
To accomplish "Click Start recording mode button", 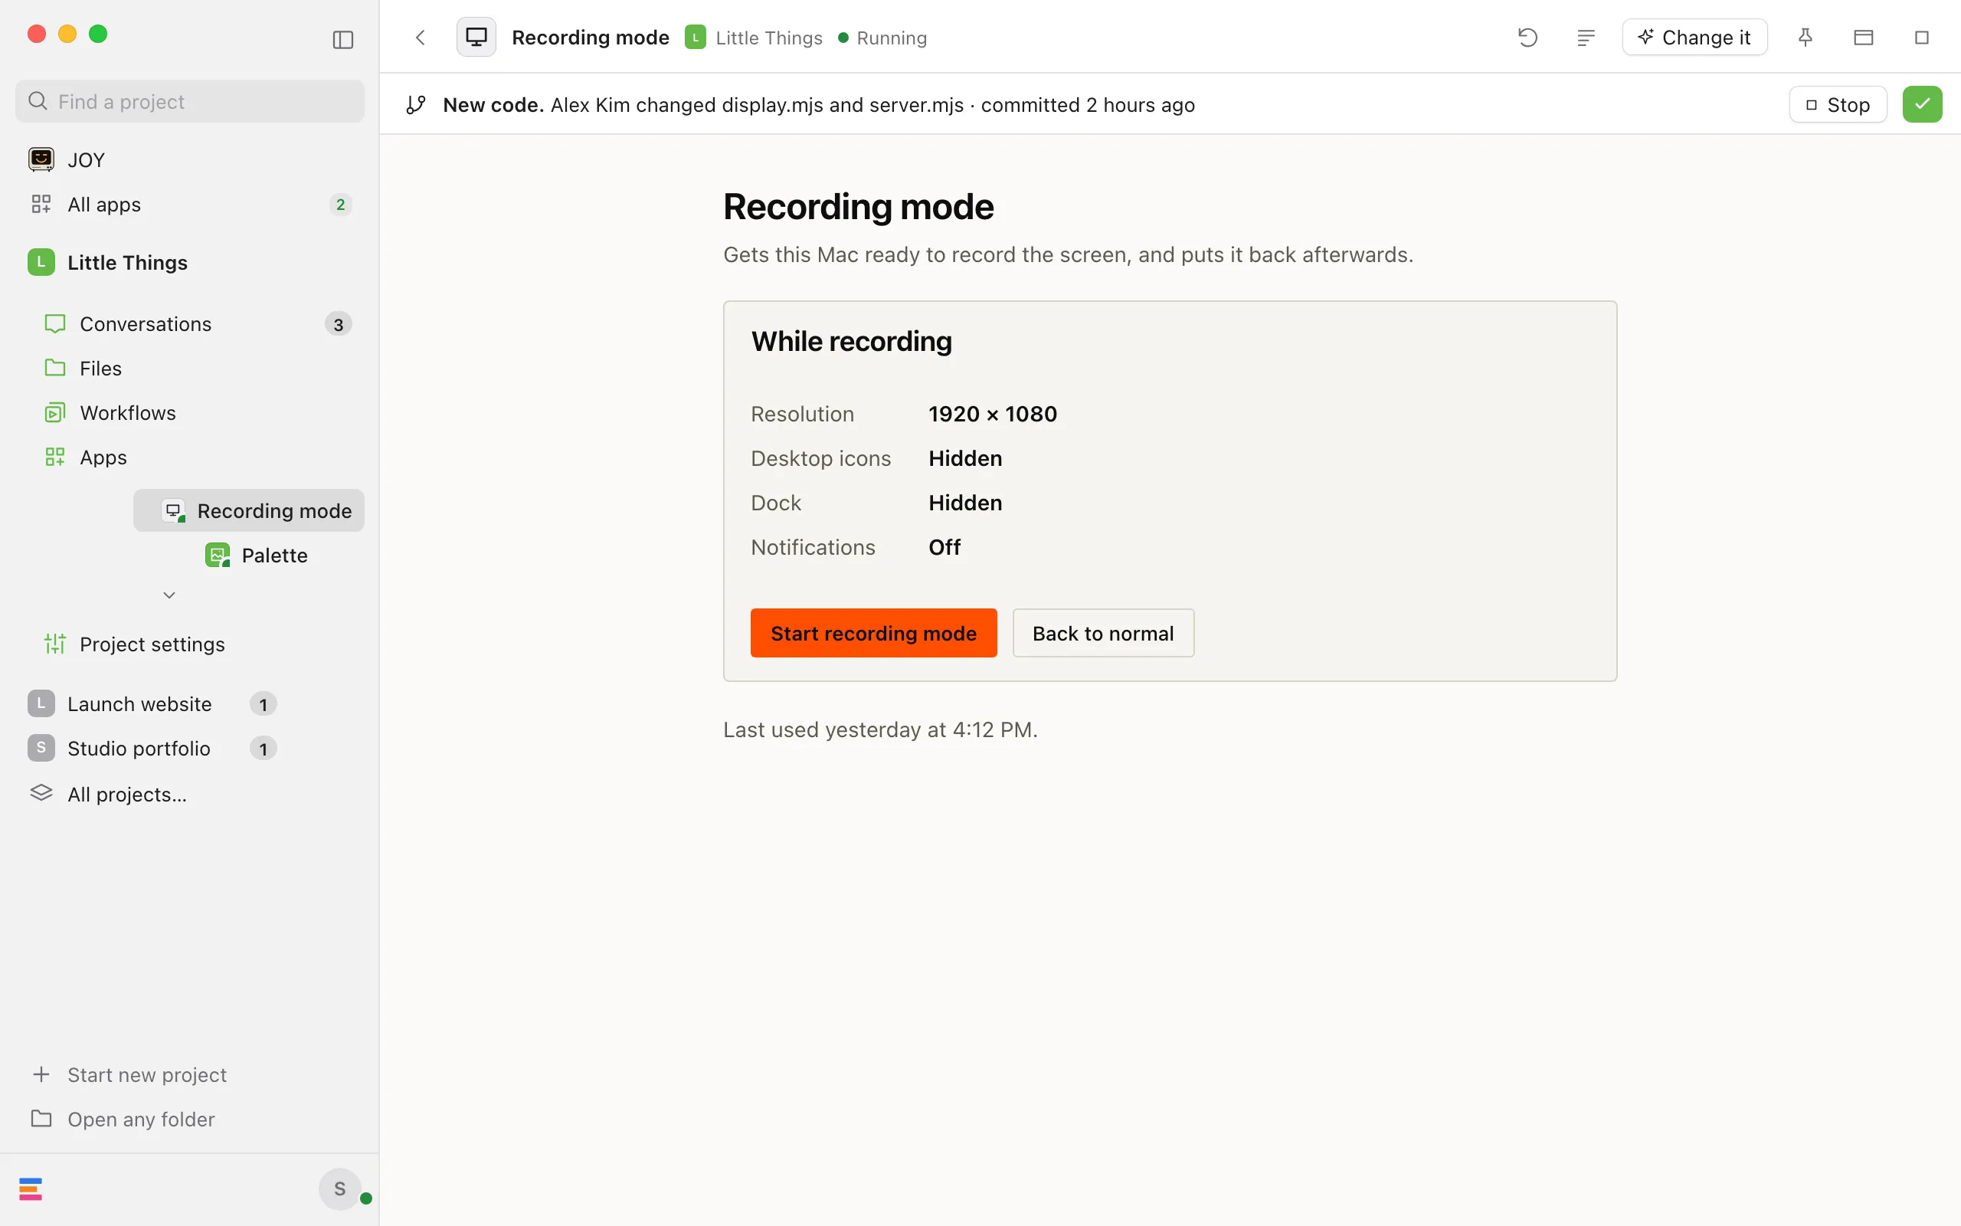I will 873,633.
